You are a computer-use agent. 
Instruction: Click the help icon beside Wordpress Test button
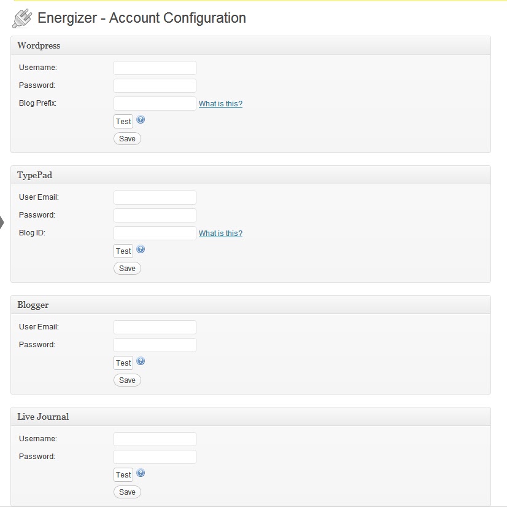141,119
